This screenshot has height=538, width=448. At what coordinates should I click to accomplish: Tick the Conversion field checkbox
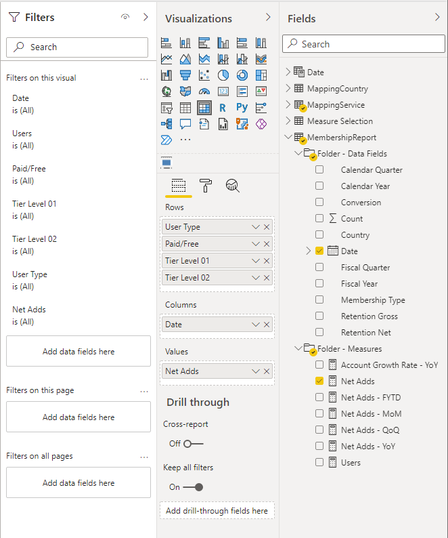pyautogui.click(x=319, y=202)
